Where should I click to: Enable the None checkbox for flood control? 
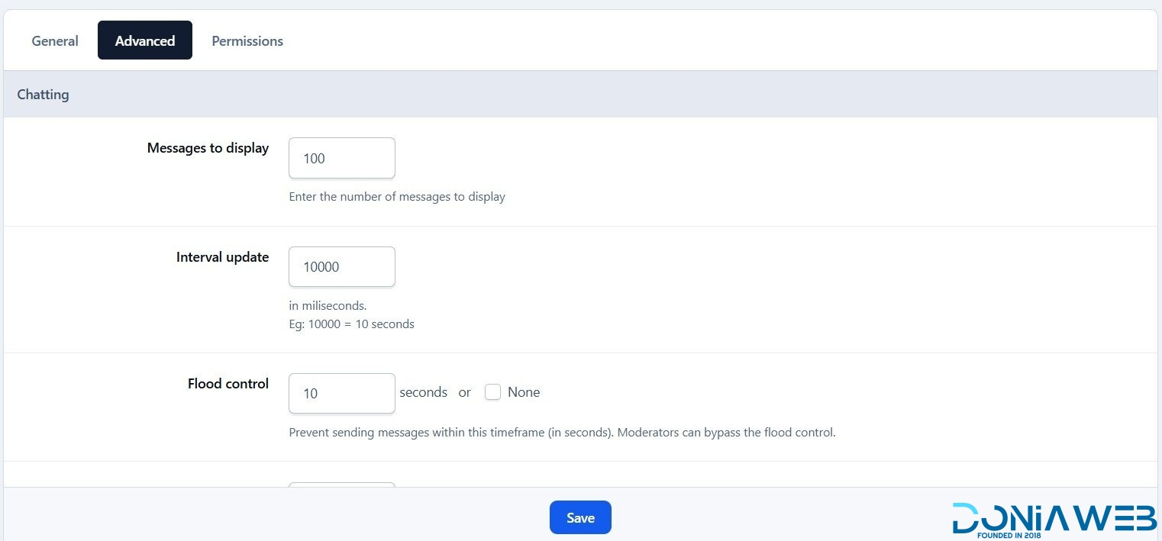pyautogui.click(x=492, y=392)
